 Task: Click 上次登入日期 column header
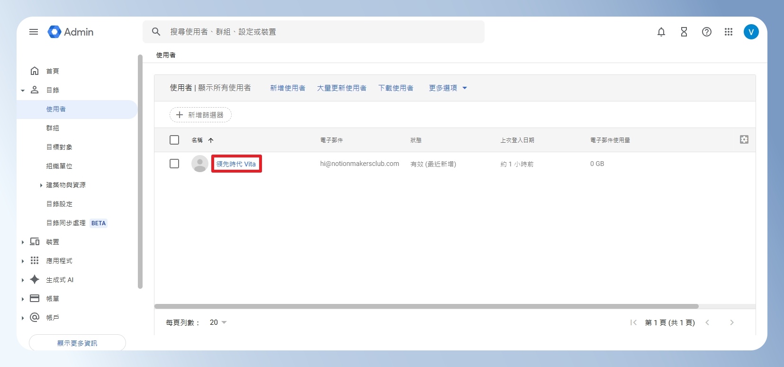(517, 140)
